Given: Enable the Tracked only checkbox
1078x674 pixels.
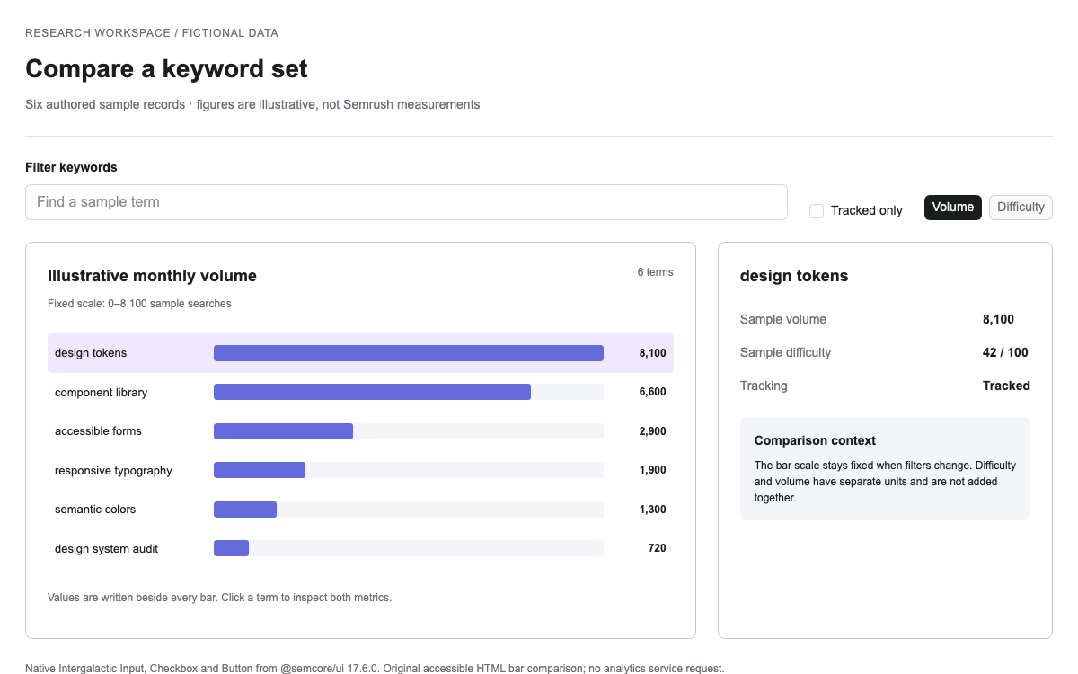Looking at the screenshot, I should coord(817,210).
